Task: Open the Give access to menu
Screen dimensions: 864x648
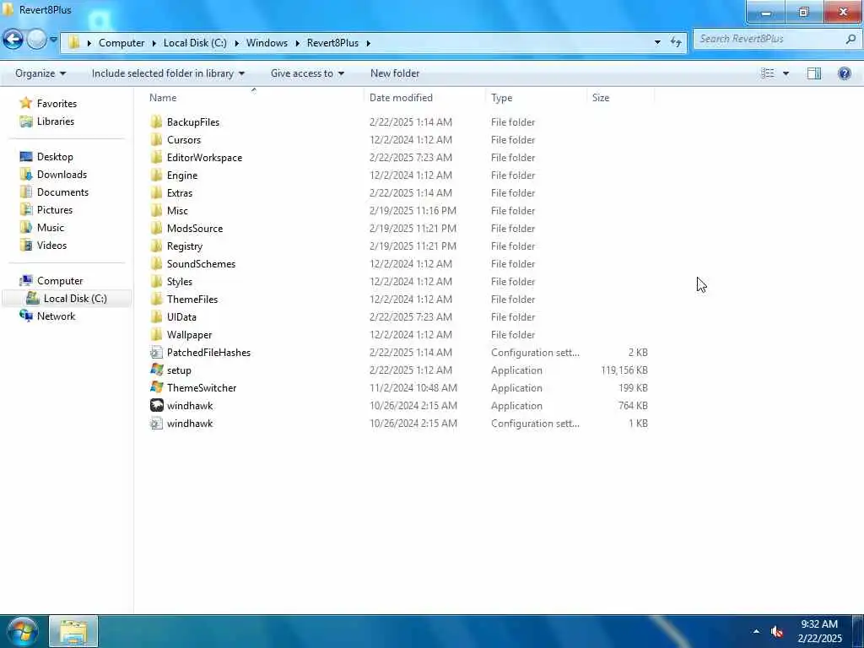Action: point(307,73)
